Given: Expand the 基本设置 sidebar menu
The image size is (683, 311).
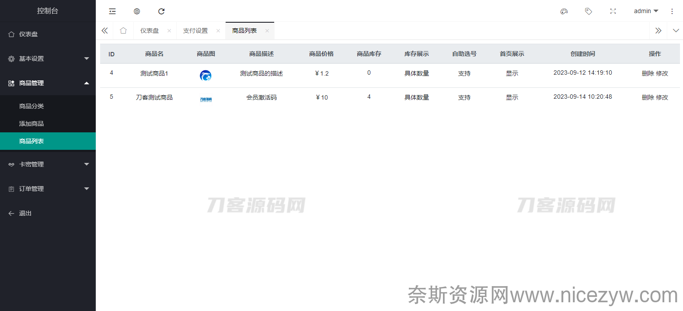Looking at the screenshot, I should coord(48,59).
